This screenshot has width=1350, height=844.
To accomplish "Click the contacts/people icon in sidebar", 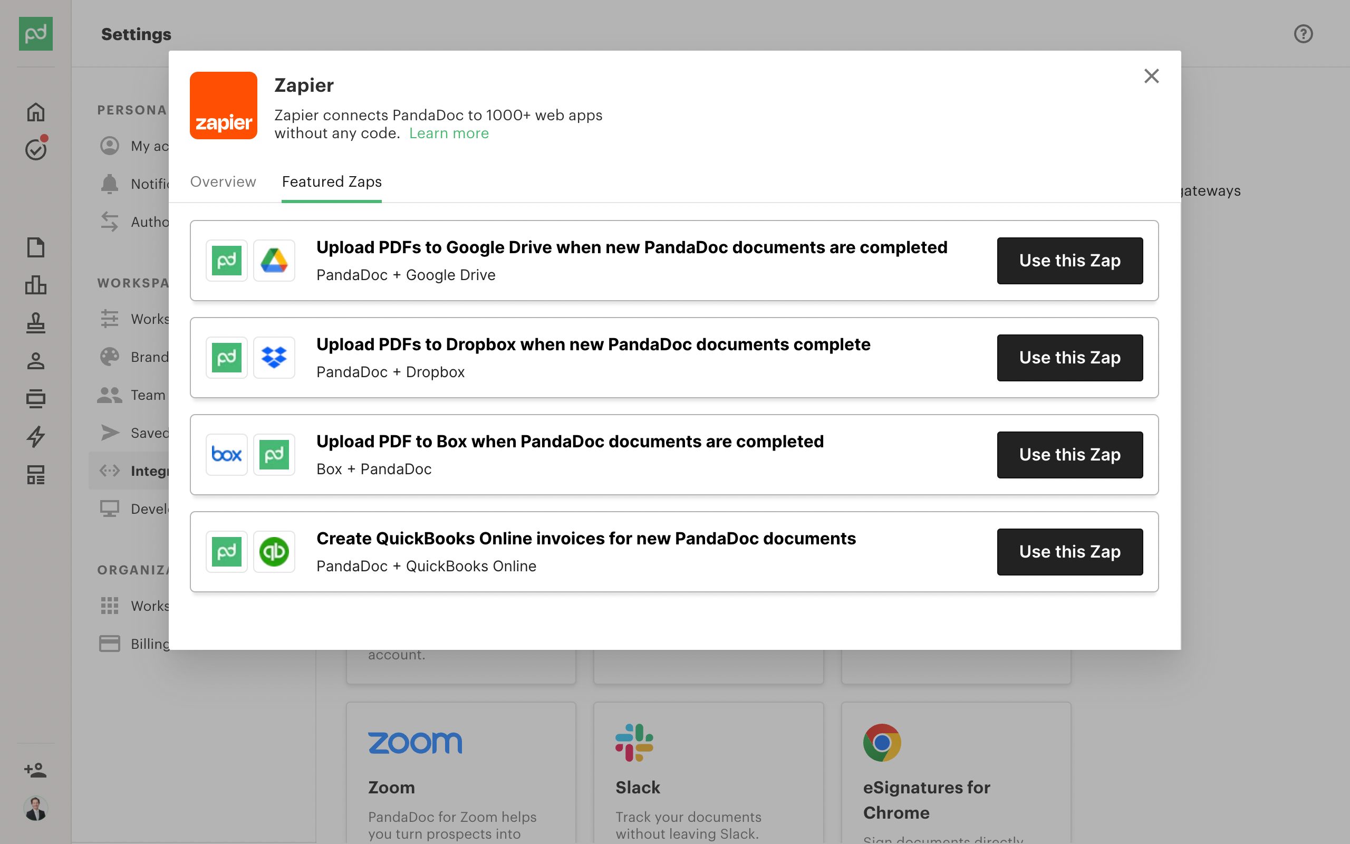I will tap(35, 361).
